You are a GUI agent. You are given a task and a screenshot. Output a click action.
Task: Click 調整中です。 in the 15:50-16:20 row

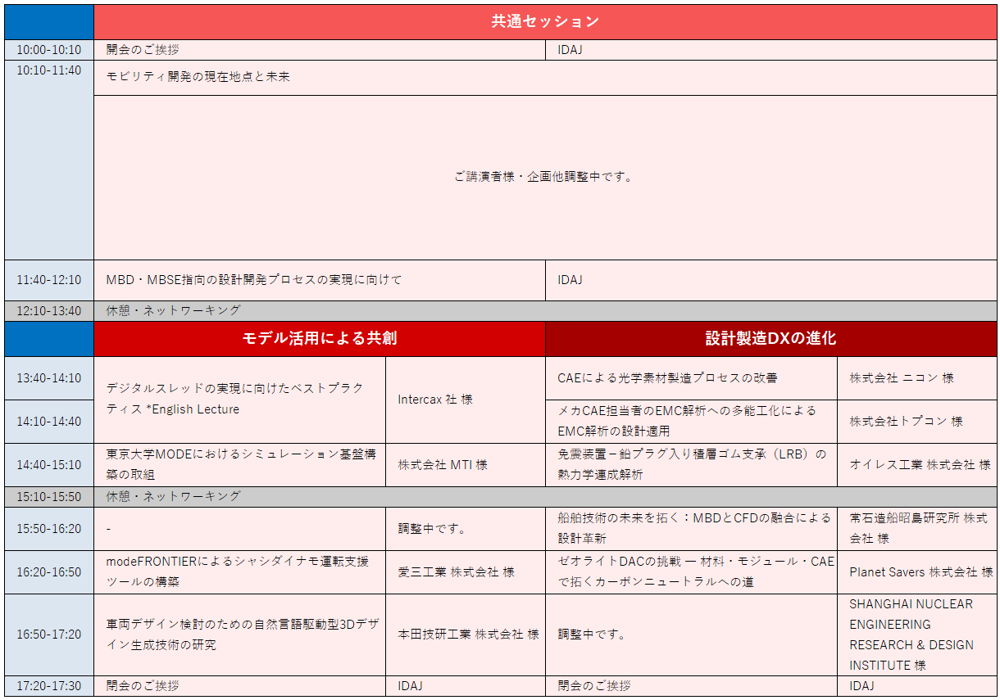pos(466,529)
